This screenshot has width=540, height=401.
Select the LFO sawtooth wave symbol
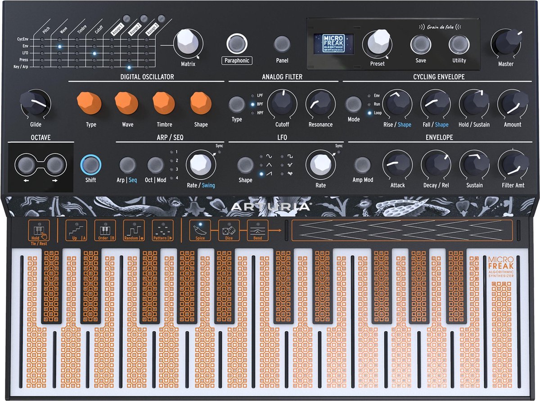[269, 173]
